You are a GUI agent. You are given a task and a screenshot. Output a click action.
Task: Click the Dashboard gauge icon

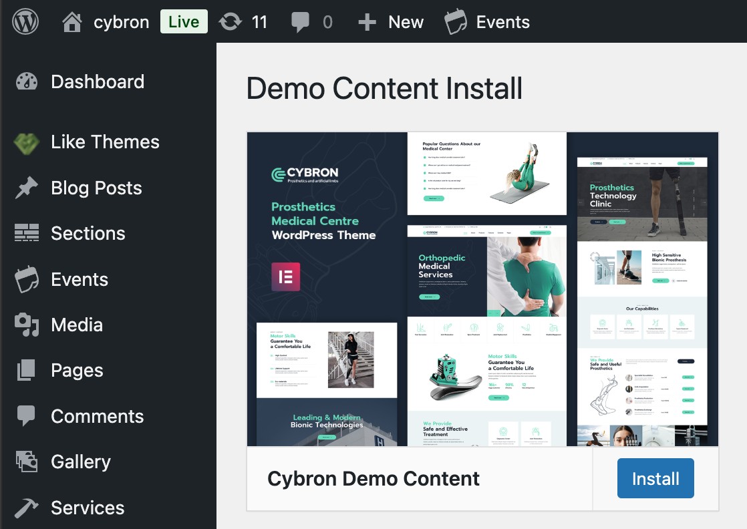[x=27, y=81]
